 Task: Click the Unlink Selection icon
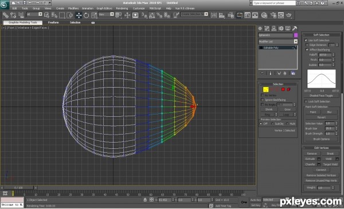[13, 15]
